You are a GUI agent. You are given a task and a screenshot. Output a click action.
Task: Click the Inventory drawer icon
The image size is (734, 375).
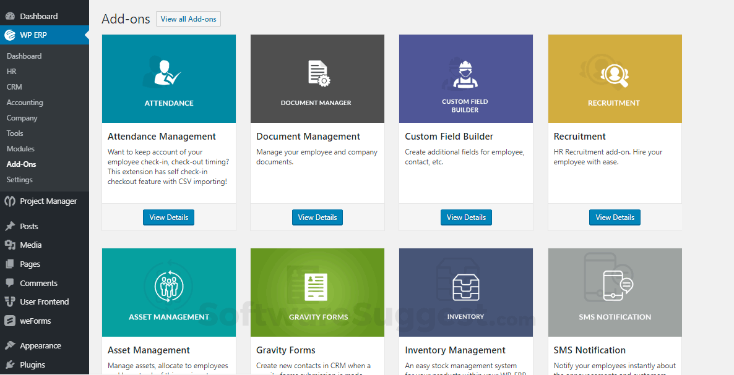(465, 286)
